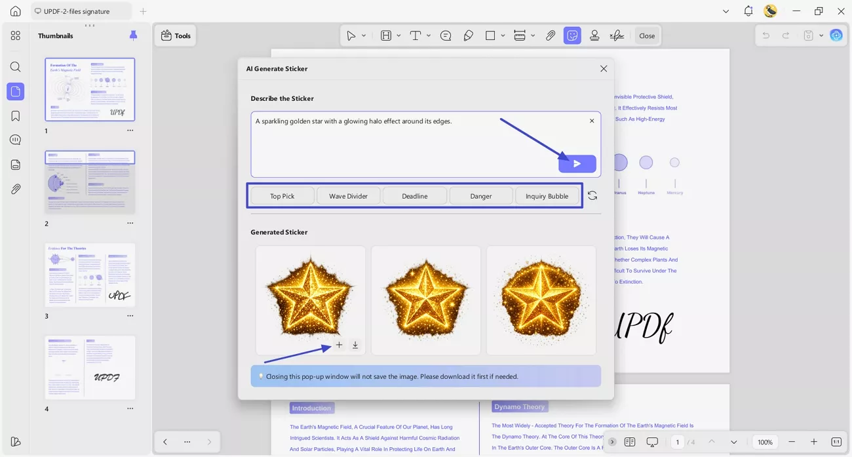Image resolution: width=852 pixels, height=457 pixels.
Task: Click the zoom 100% percentage control
Action: (x=764, y=442)
